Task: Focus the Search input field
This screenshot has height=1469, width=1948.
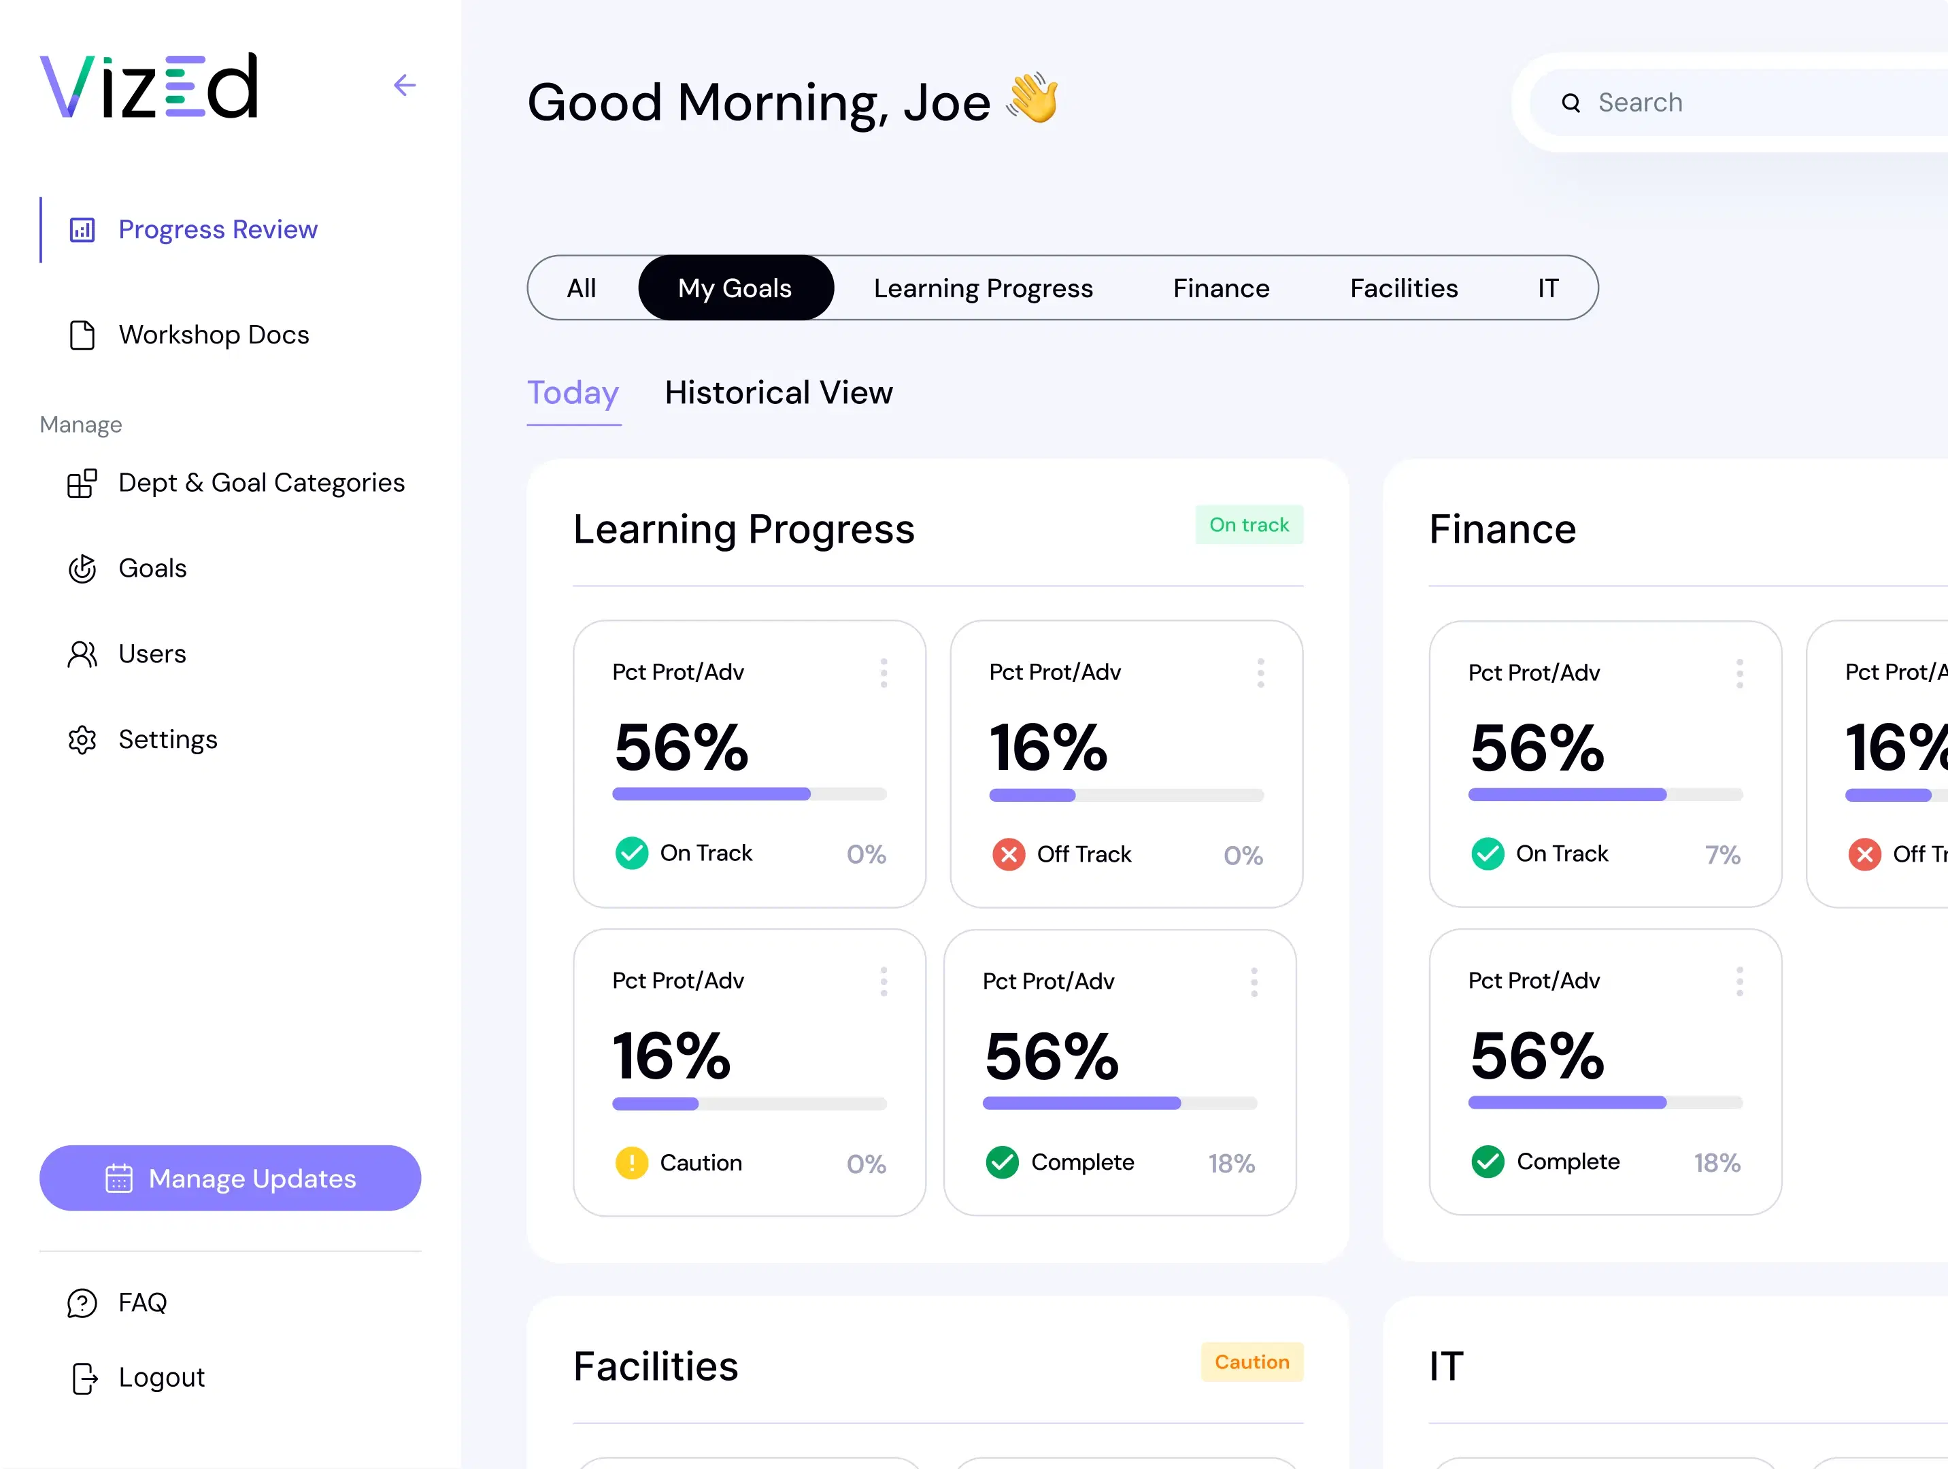Action: [1739, 103]
